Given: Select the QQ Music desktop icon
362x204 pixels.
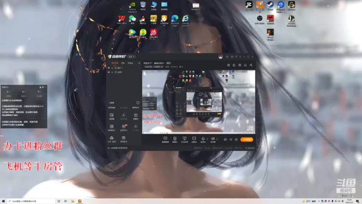Looking at the screenshot, I should point(143,33).
